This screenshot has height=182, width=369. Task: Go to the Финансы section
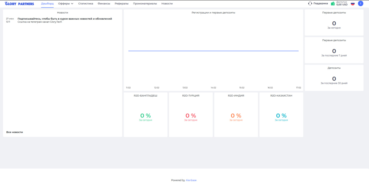pyautogui.click(x=104, y=4)
